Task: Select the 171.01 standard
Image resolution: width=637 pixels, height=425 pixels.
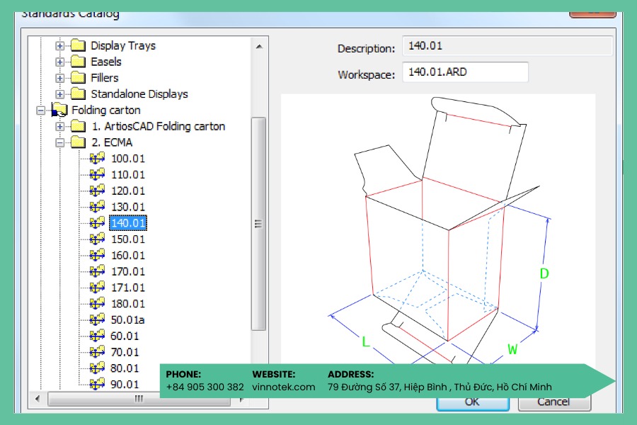Action: point(128,288)
